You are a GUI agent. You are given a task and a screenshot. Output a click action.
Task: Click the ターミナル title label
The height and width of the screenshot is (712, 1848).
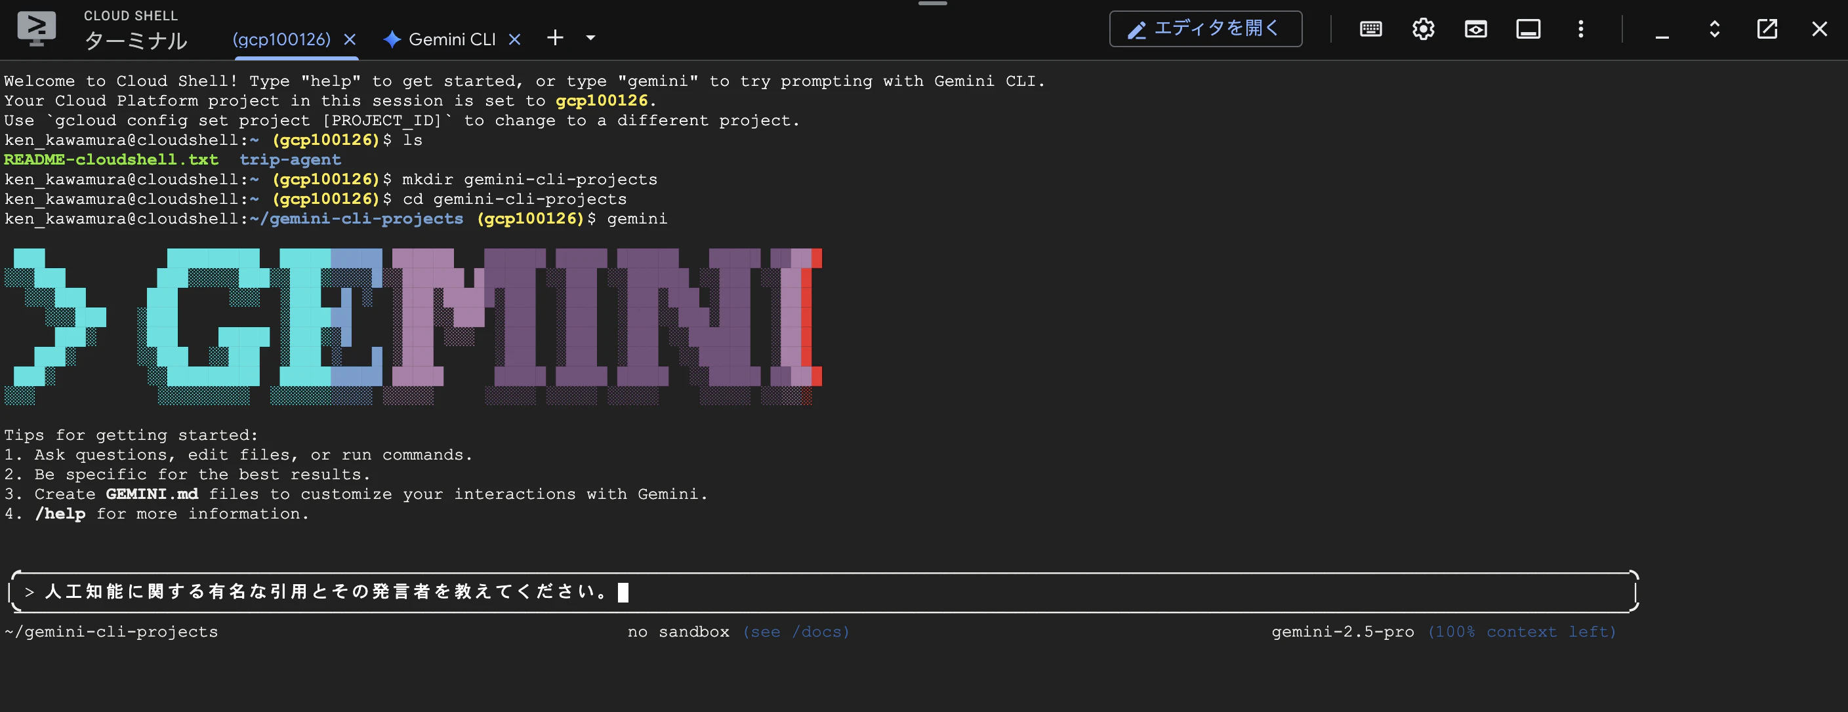[x=136, y=40]
